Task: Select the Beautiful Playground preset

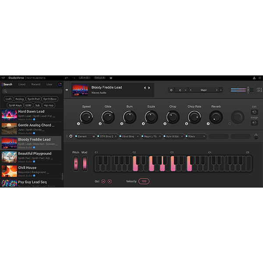Action: pyautogui.click(x=32, y=157)
